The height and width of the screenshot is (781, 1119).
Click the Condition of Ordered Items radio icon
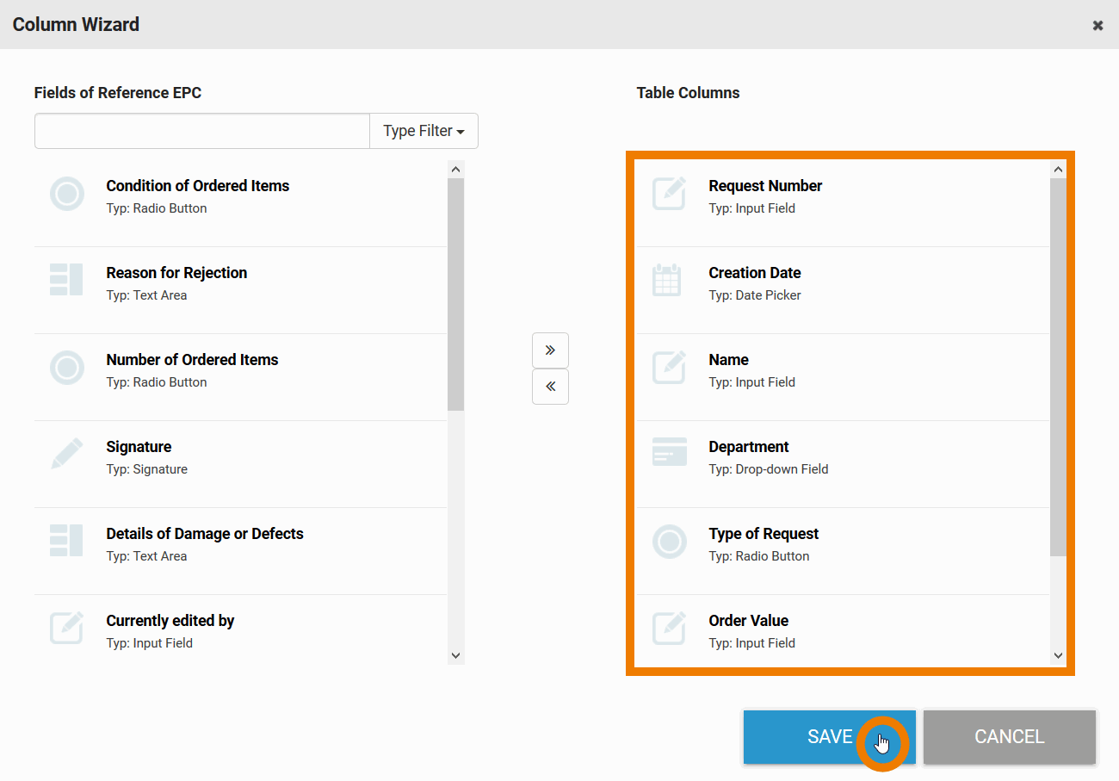coord(66,195)
